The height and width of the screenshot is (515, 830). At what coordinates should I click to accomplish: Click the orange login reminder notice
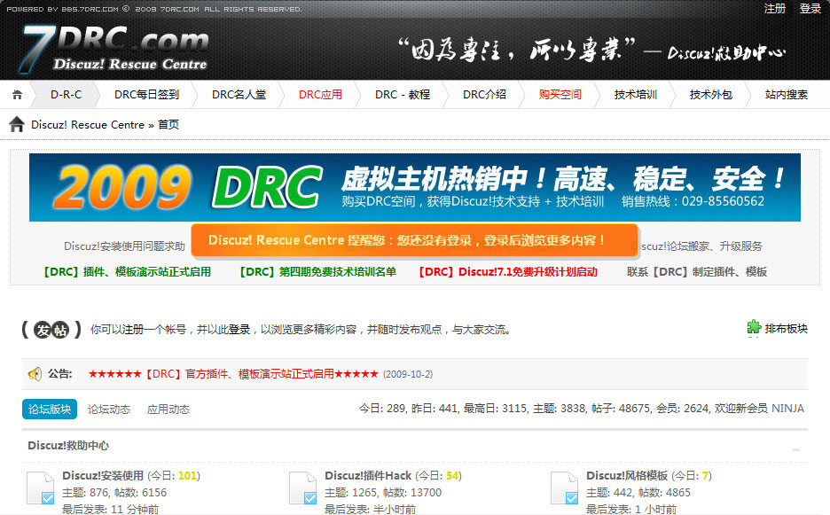click(414, 240)
